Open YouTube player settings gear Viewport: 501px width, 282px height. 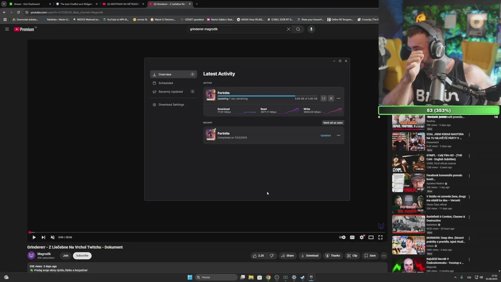(x=362, y=237)
